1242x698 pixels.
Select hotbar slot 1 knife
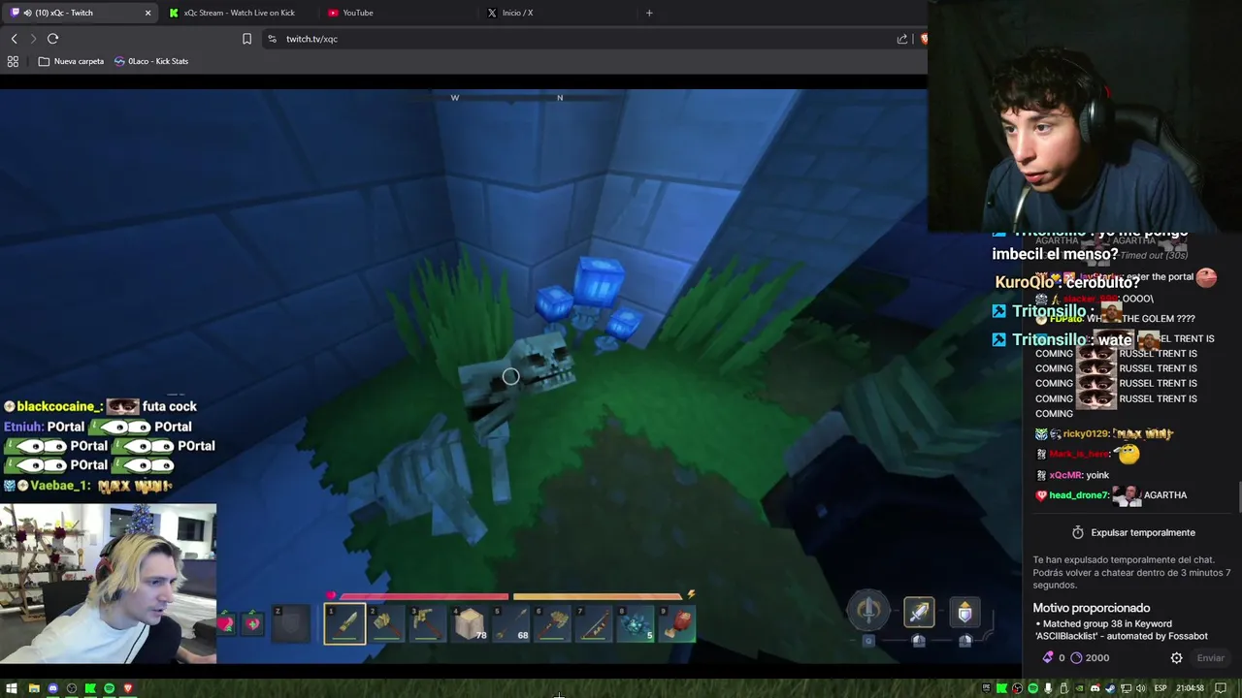(344, 623)
